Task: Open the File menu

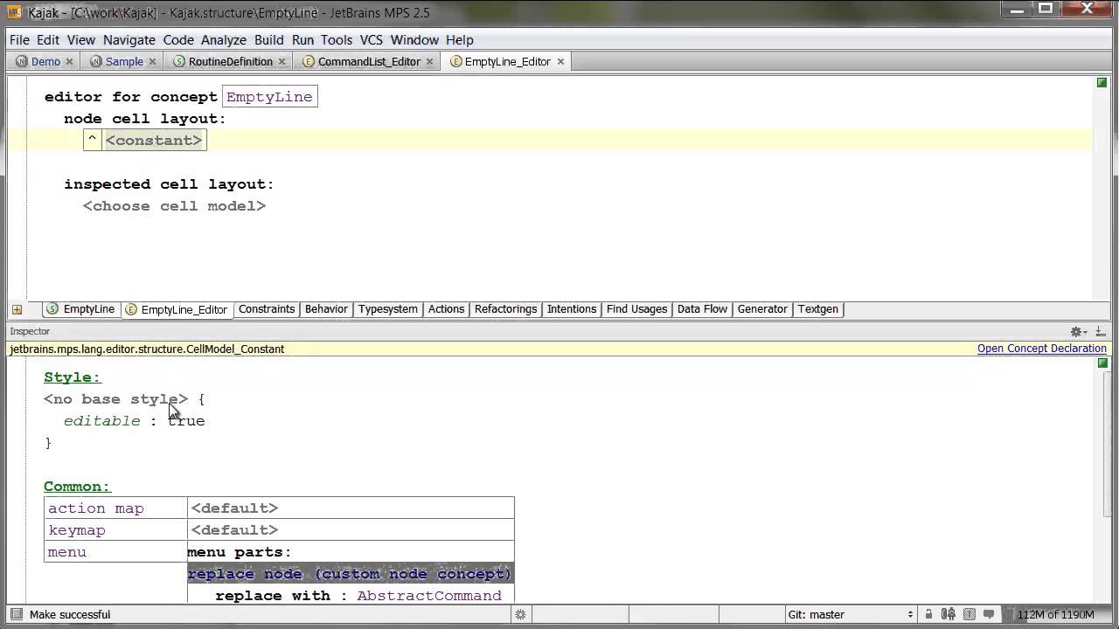Action: pyautogui.click(x=19, y=40)
